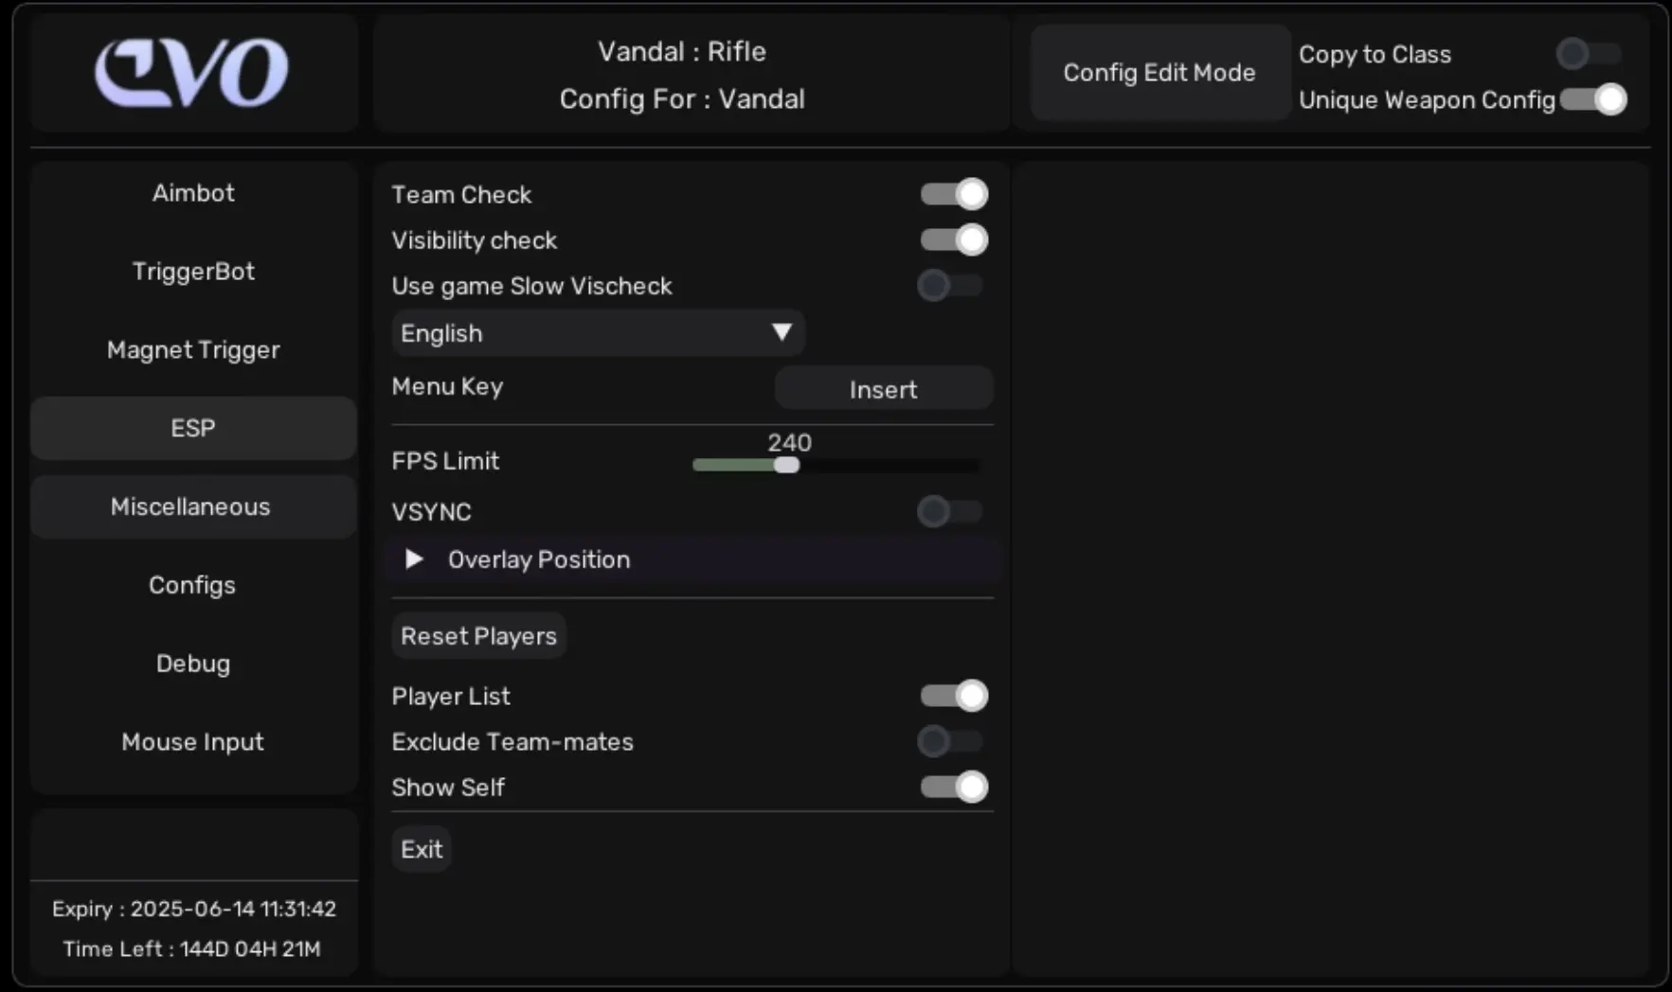Click the FPS Limit slider handle
Screen dimensions: 1672x992
tap(786, 465)
